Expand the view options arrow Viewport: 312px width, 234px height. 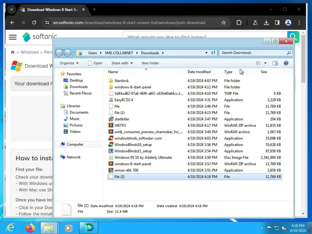[265, 63]
